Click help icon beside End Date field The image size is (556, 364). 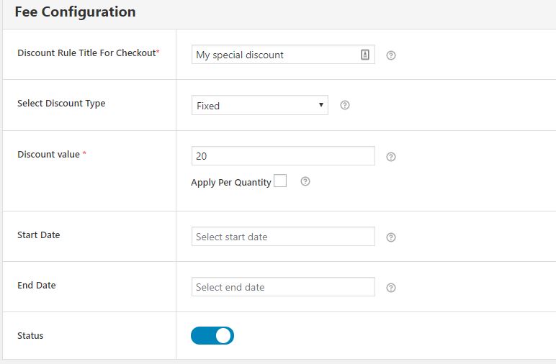coord(391,288)
